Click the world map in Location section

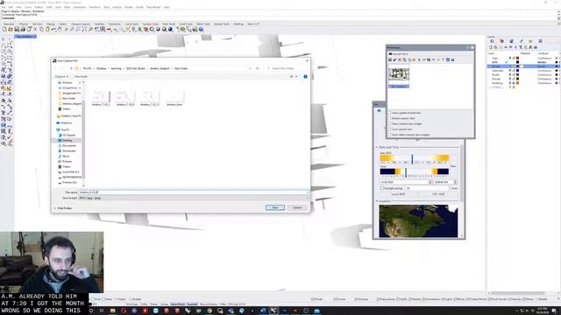[x=418, y=220]
